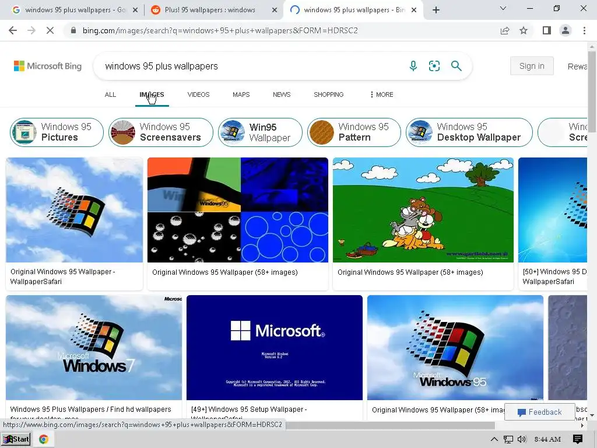This screenshot has height=448, width=597.
Task: Click the 8:44 AM taskbar clock
Action: click(x=547, y=439)
